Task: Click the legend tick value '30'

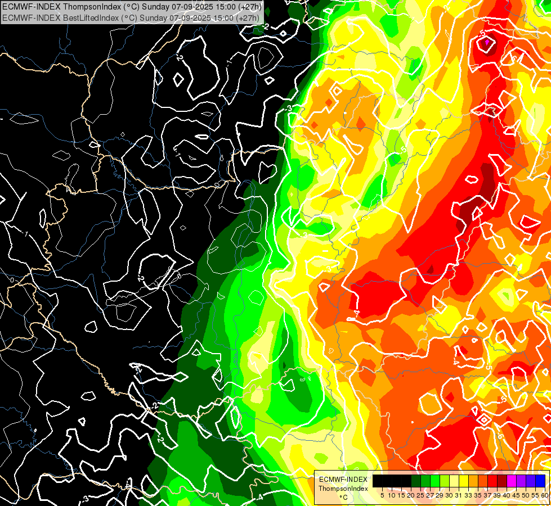Action: 449,495
